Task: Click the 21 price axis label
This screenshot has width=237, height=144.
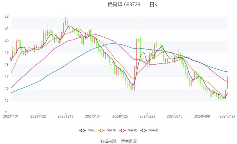Action: (7, 28)
